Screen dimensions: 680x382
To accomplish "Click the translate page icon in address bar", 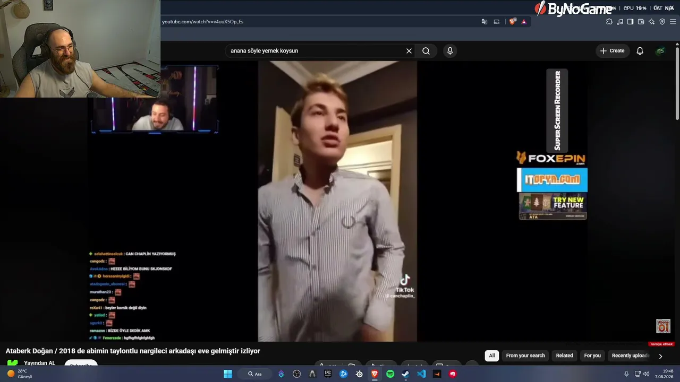I will [x=484, y=22].
